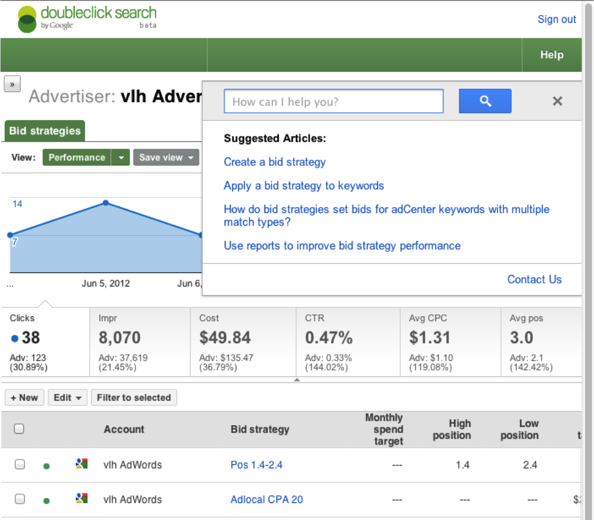Click the chart peak point near 14
Image resolution: width=594 pixels, height=520 pixels.
[106, 202]
